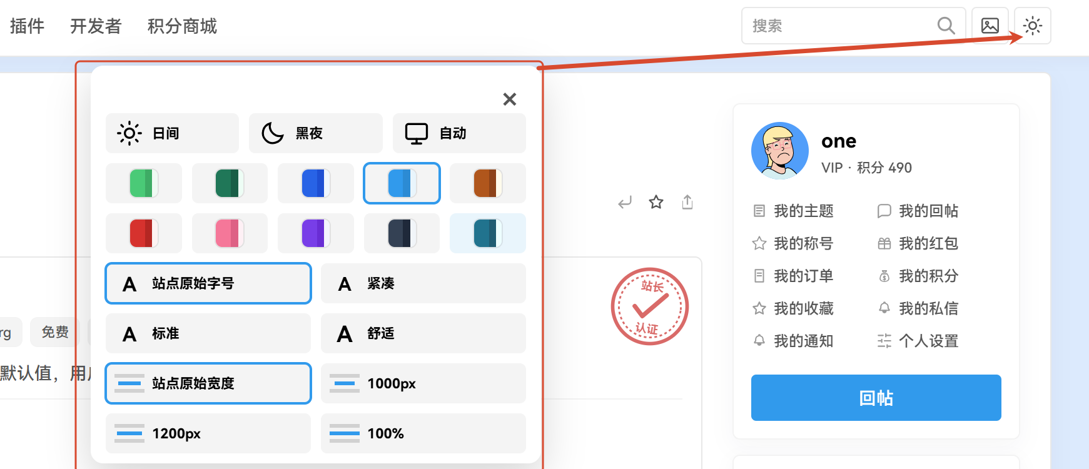Select 黑夜 night mode

(316, 133)
